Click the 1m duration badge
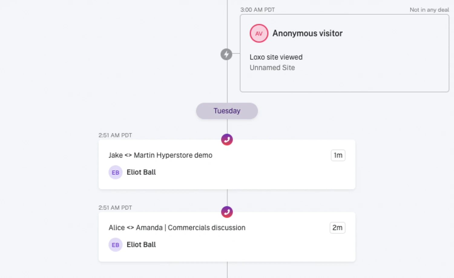 pos(338,155)
